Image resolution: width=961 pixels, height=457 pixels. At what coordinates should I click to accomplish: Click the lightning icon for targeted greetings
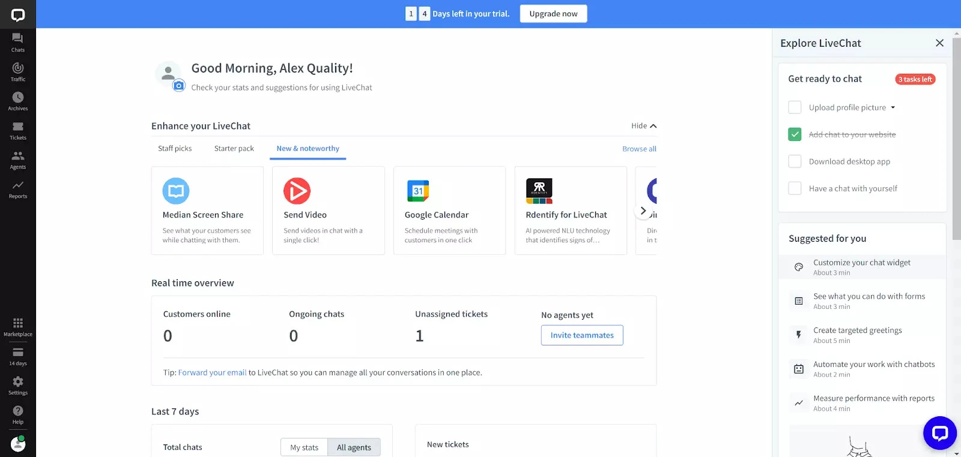pos(799,335)
